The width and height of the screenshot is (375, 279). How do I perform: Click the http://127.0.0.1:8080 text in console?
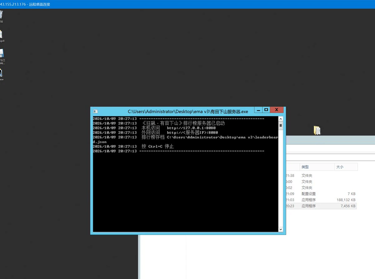point(191,128)
